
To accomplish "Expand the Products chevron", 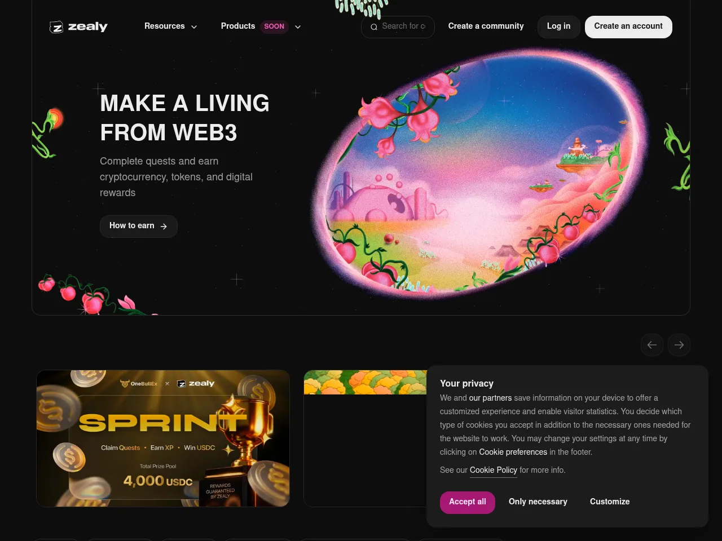I will click(298, 26).
